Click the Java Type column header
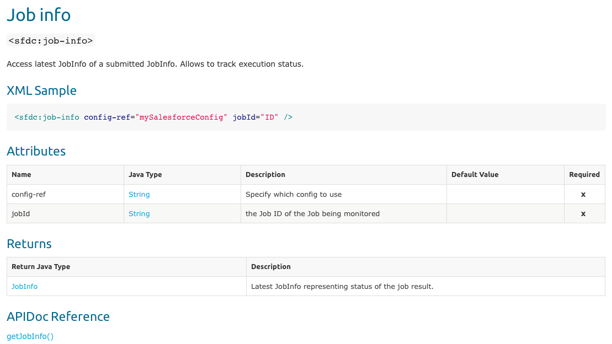The image size is (612, 344). [146, 174]
